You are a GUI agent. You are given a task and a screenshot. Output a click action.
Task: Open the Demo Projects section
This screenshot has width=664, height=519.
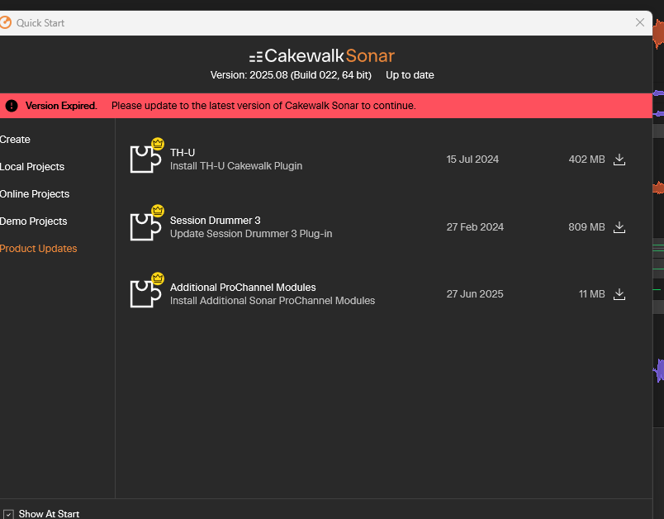pos(34,221)
